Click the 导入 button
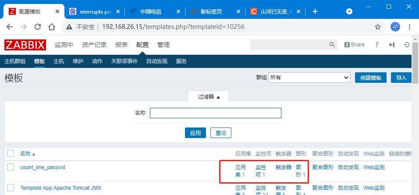Screen dimensions: 419x195 (401, 78)
